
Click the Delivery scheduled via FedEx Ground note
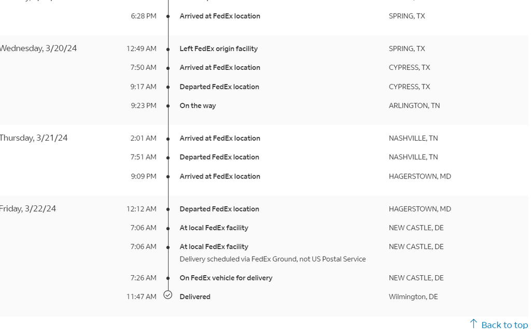pos(273,259)
